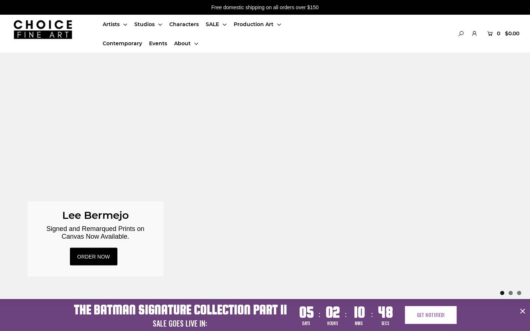View cart total $0.00
Viewport: 530px width, 331px height.
coord(512,33)
